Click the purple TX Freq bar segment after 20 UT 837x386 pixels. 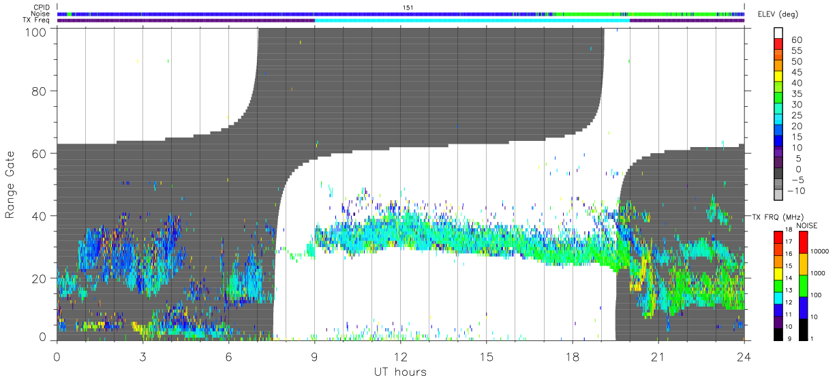[x=687, y=20]
